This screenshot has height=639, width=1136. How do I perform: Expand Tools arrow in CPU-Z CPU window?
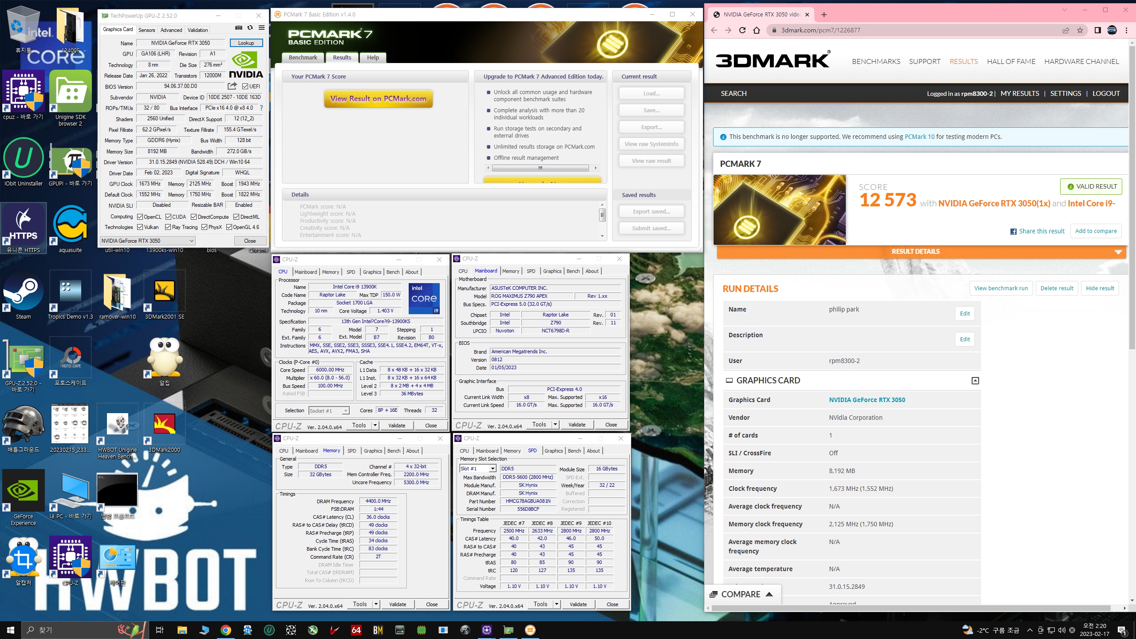pos(375,426)
